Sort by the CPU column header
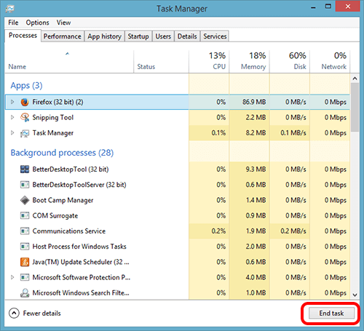Screen dimensions: 364x331 209,61
